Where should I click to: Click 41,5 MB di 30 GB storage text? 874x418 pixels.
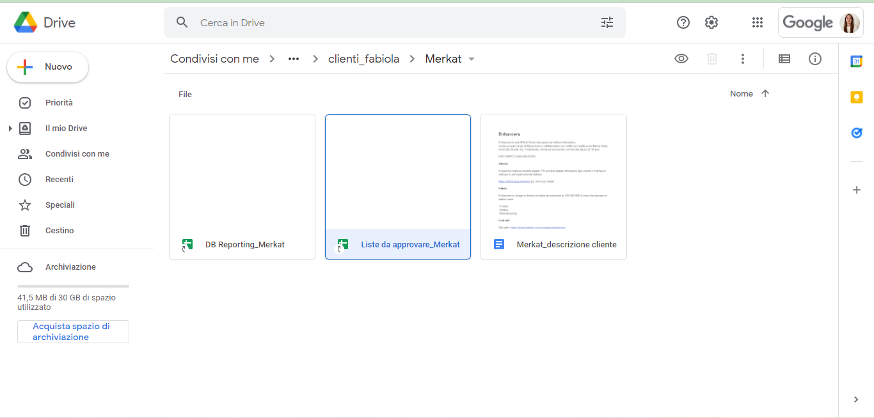[x=67, y=302]
